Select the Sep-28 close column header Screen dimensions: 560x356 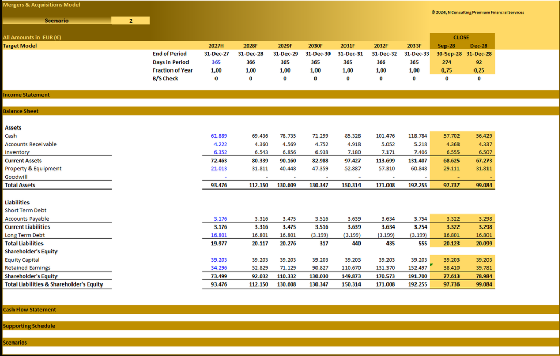coord(447,46)
